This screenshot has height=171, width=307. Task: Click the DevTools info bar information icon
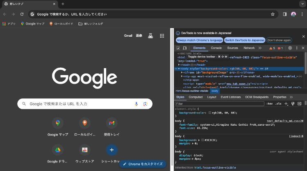click(x=178, y=33)
